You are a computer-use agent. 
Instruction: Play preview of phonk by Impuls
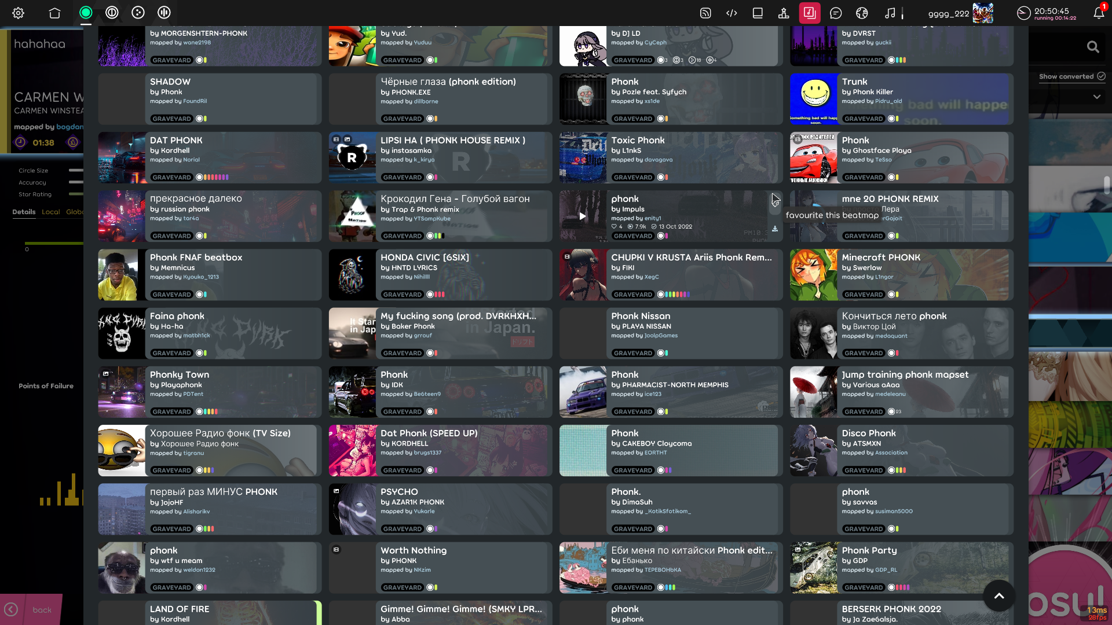click(583, 216)
